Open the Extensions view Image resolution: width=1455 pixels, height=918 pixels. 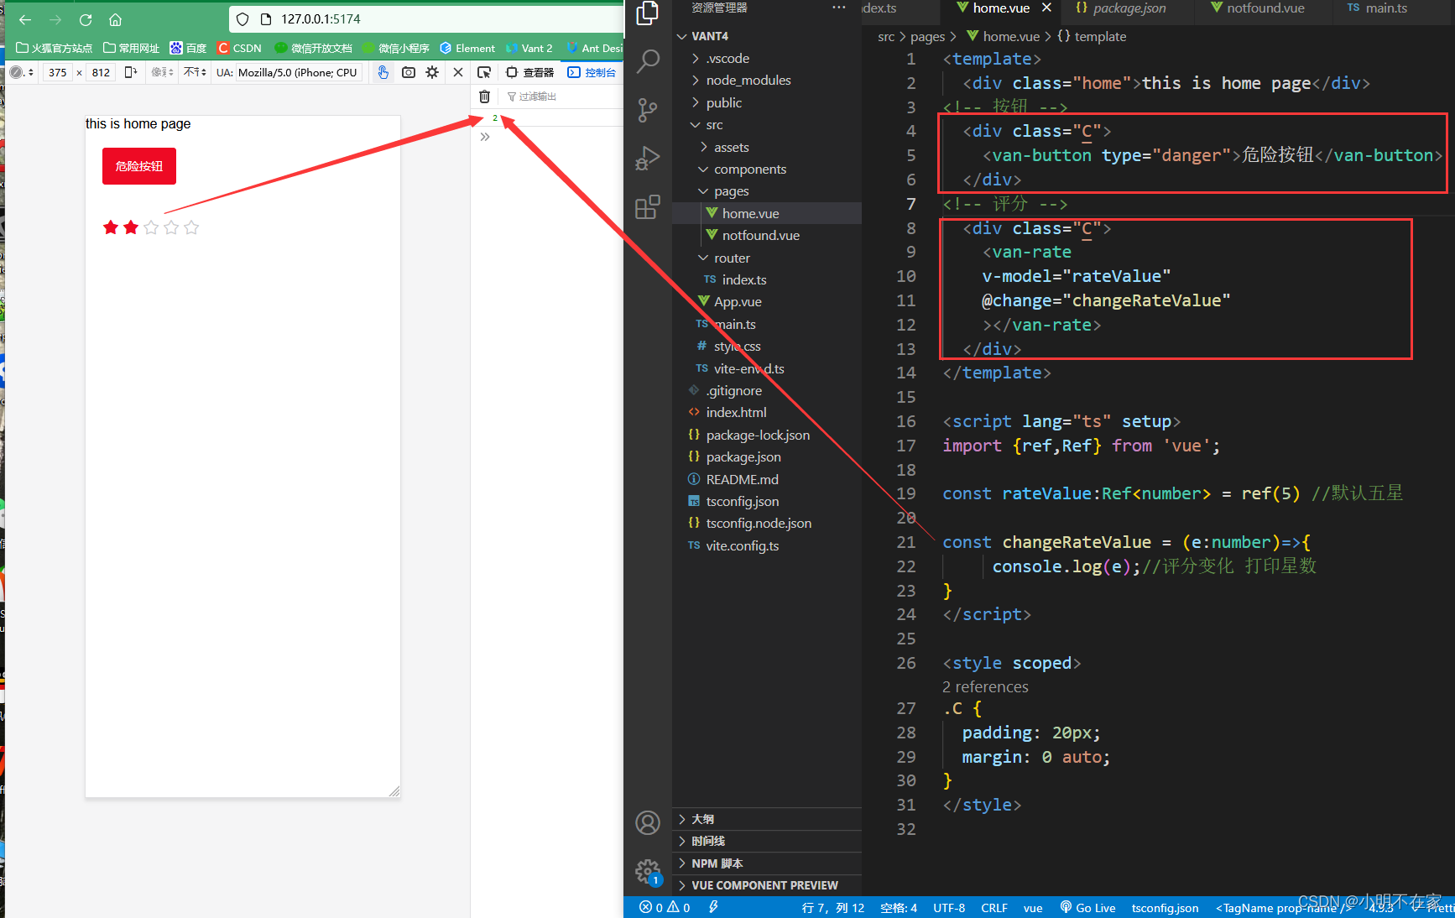(648, 206)
